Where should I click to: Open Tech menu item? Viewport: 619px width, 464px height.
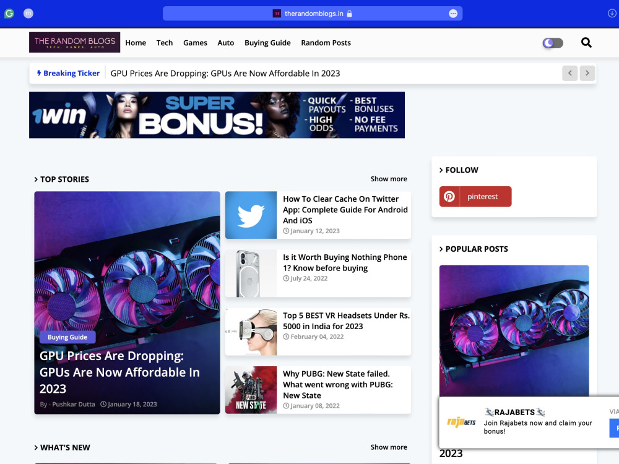click(x=164, y=43)
